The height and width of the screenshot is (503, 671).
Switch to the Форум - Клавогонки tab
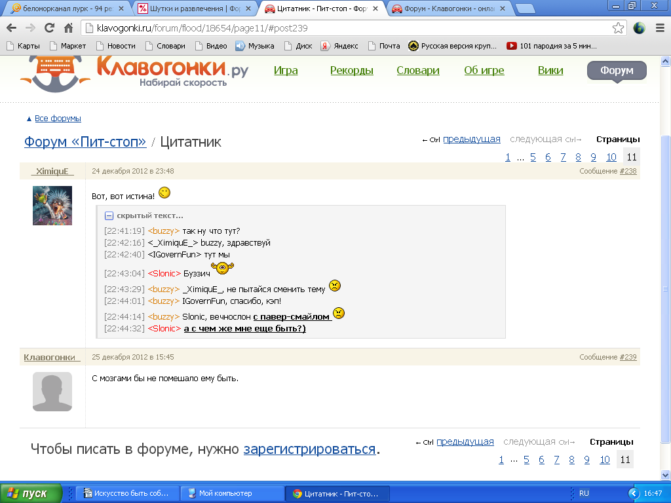[x=449, y=9]
